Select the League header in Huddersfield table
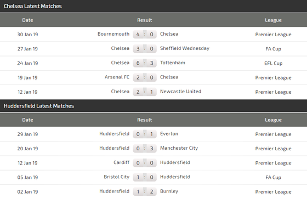 (x=274, y=120)
